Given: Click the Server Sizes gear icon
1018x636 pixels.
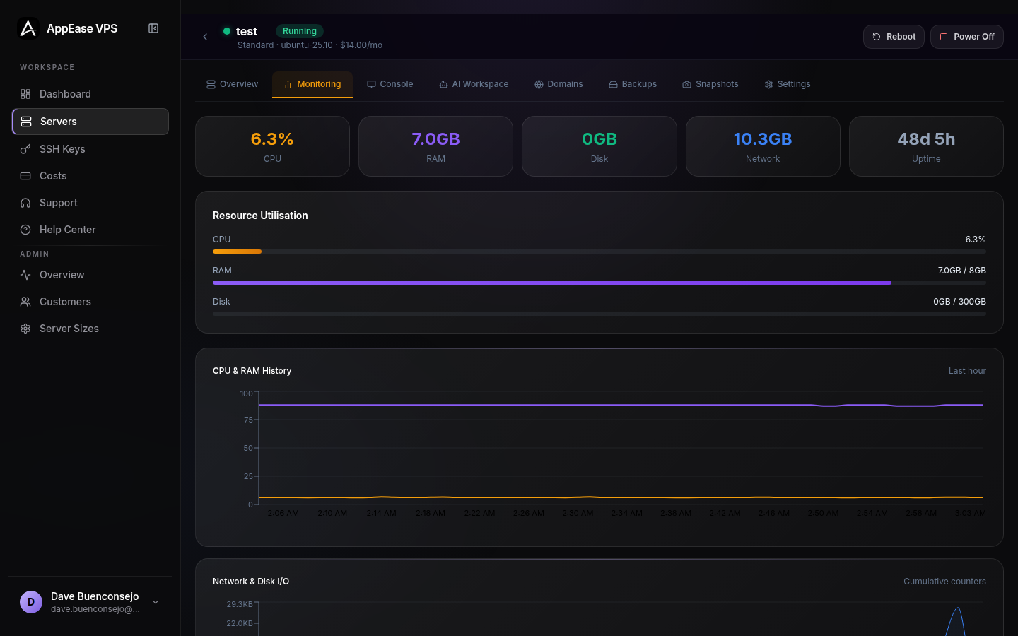Looking at the screenshot, I should 25,329.
